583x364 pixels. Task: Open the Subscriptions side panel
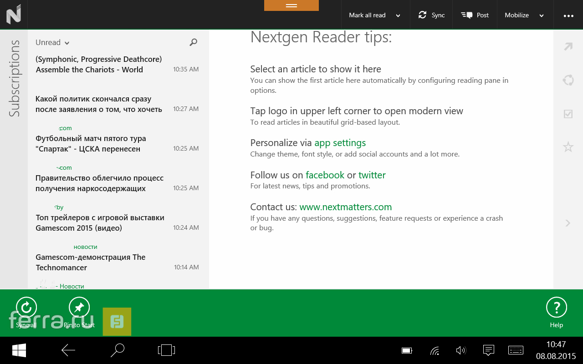(14, 78)
